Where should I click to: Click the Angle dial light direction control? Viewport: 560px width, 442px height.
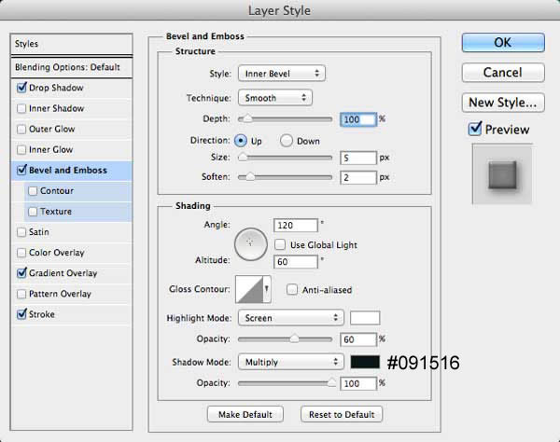pos(251,244)
